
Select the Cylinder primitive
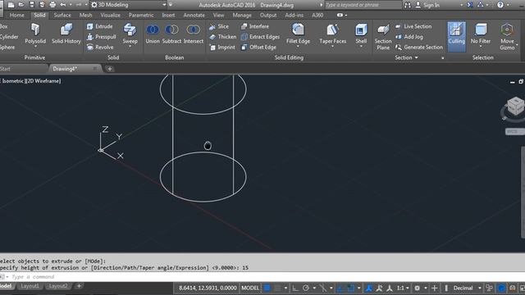(x=9, y=37)
